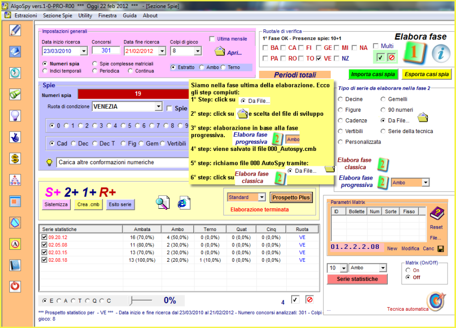Click the Importa casi spia button
456x328 pixels.
373,74
